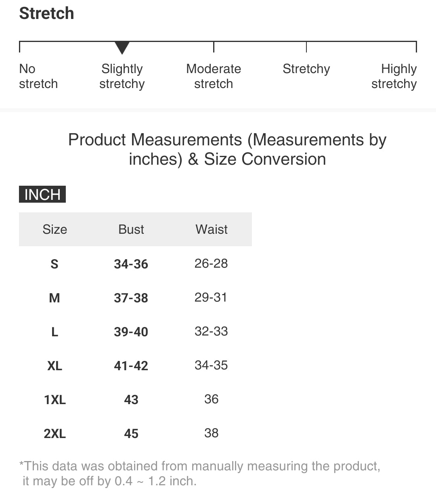Select the 2XL size row label
436x499 pixels.
point(55,434)
